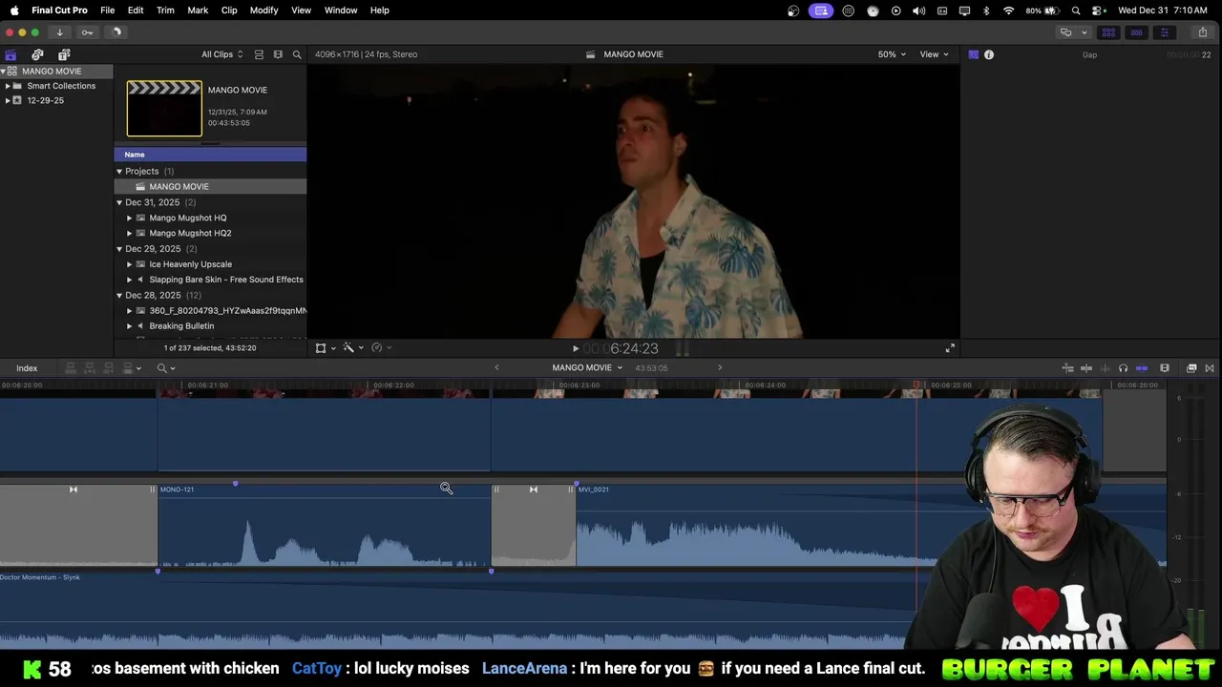The height and width of the screenshot is (687, 1222).
Task: Open the retiming speedometer menu
Action: click(x=377, y=348)
